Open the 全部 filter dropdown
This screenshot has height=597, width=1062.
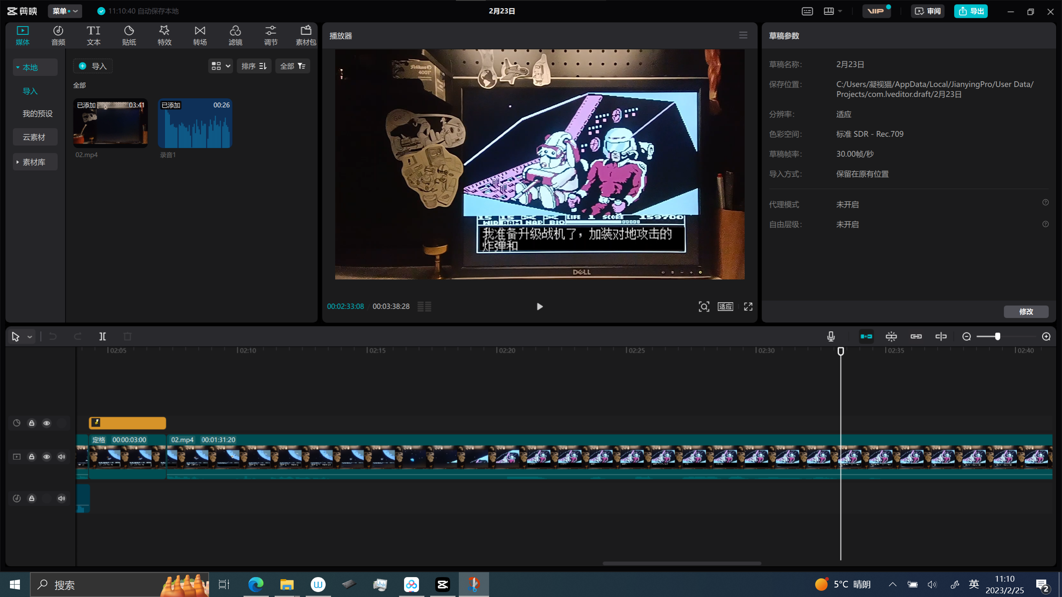tap(292, 66)
